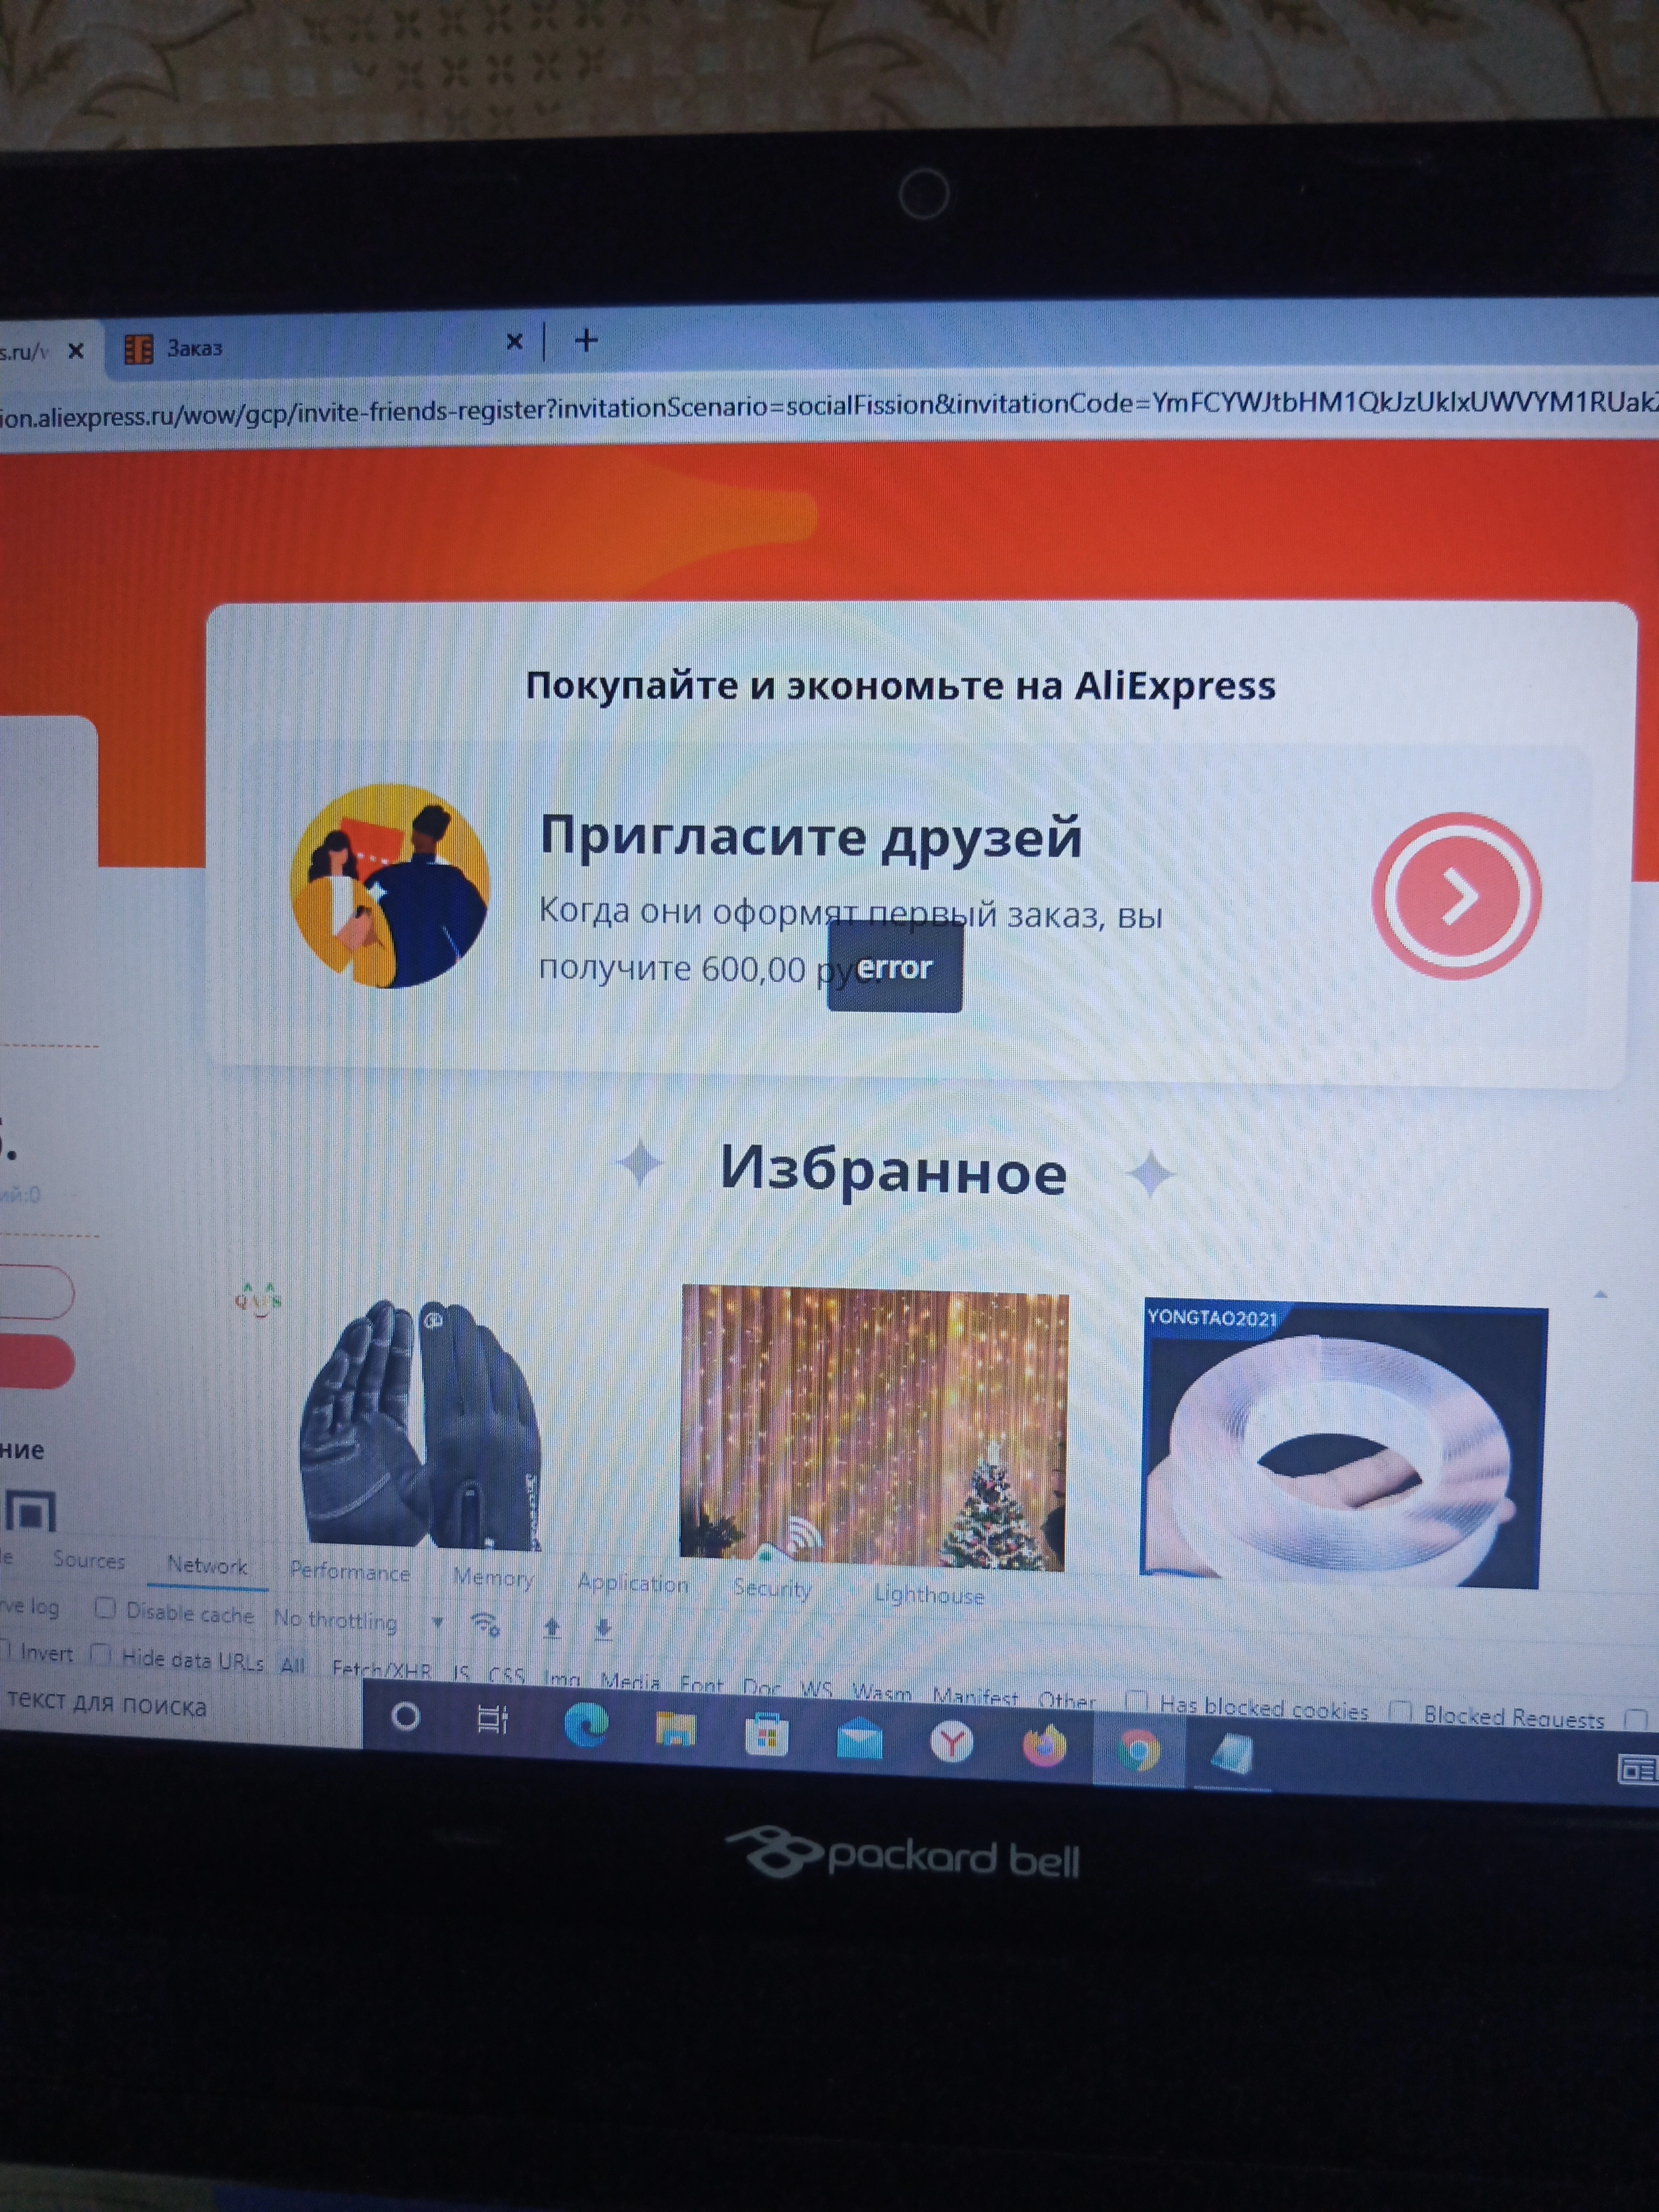Open File Explorer from the taskbar
This screenshot has width=1659, height=2212.
[675, 1731]
